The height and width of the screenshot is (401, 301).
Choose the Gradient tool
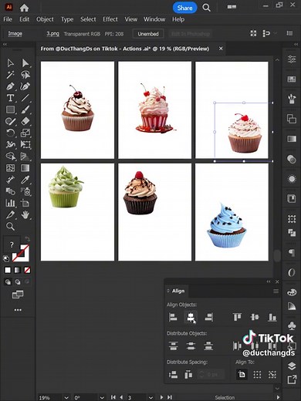[x=25, y=168]
